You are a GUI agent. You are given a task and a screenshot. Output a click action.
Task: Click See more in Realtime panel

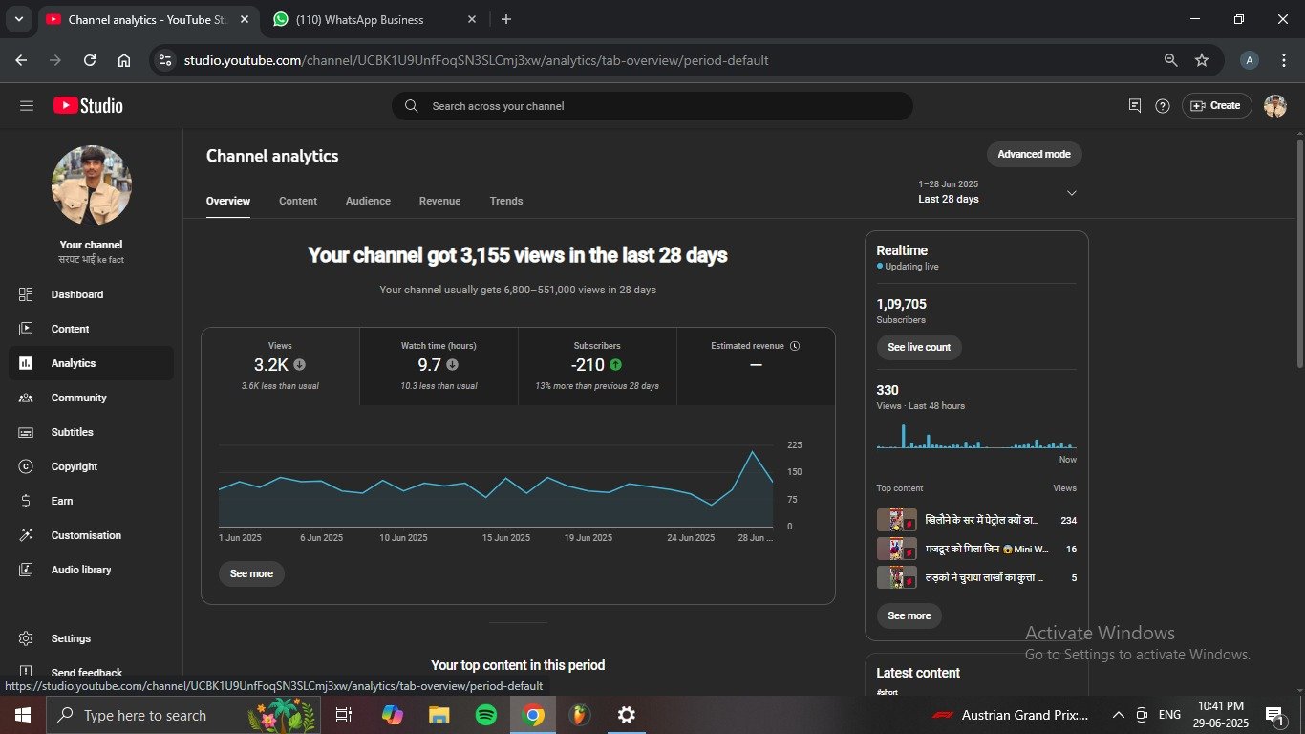pyautogui.click(x=909, y=615)
